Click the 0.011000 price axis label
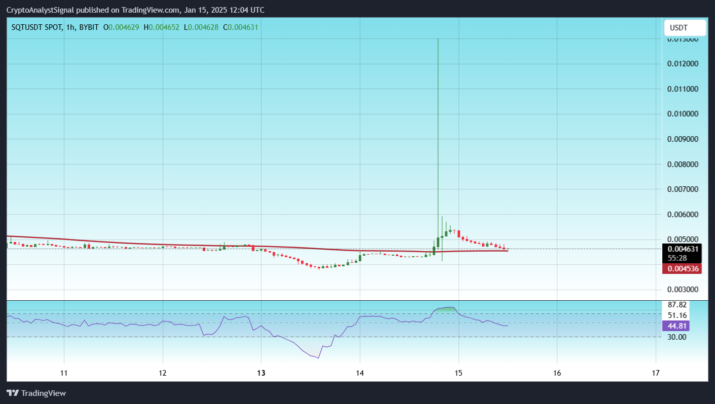This screenshot has width=715, height=404. (x=683, y=89)
